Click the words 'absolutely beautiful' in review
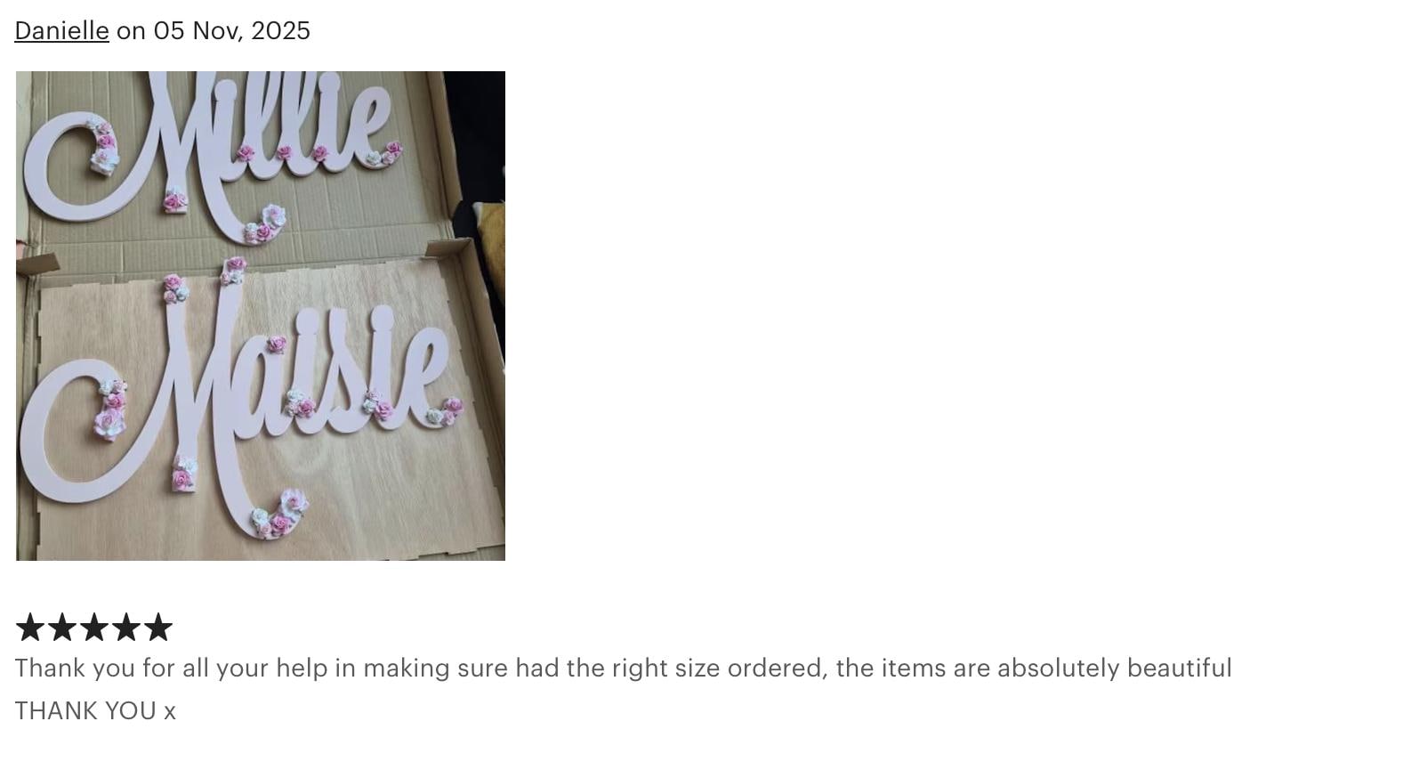This screenshot has width=1411, height=762. [1115, 669]
